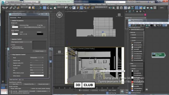
Task: Click the Render Preview button
Action: coord(39,51)
